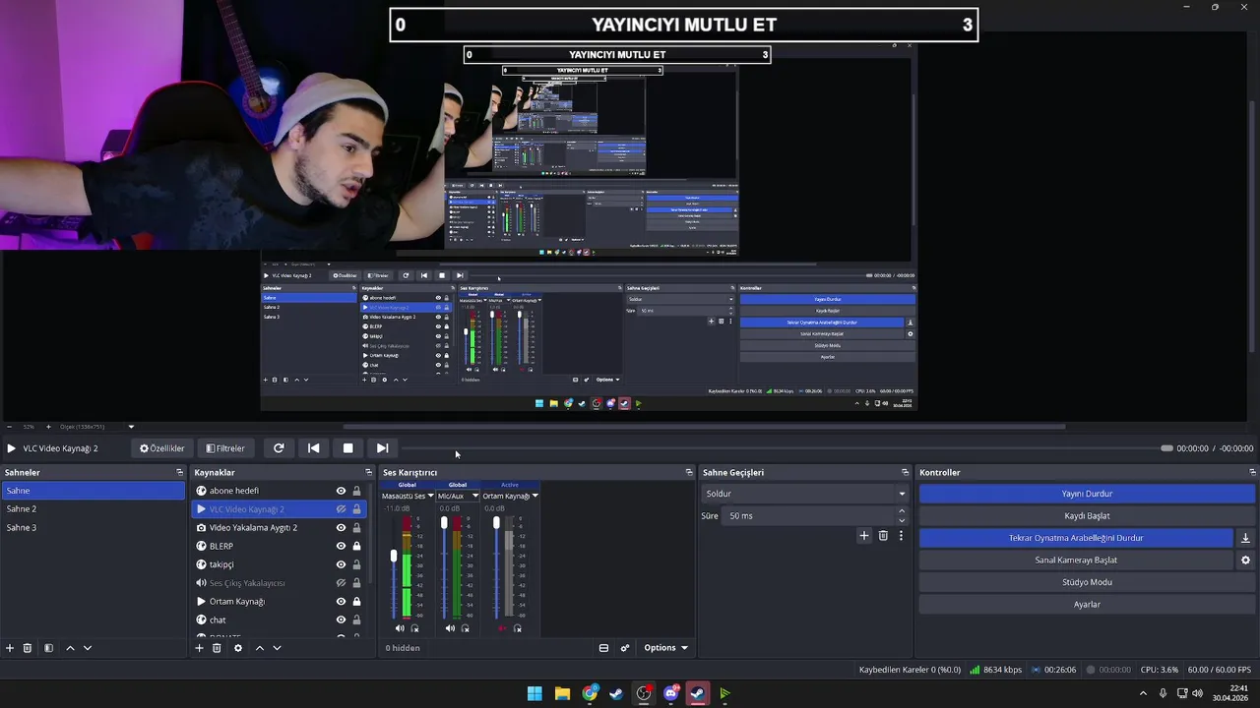The width and height of the screenshot is (1260, 708).
Task: Move source down in Kaynaklar toolbar
Action: 277,648
